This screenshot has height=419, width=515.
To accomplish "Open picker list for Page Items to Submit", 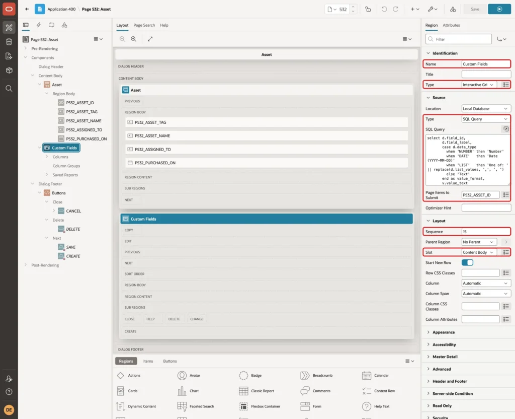I will coord(506,195).
